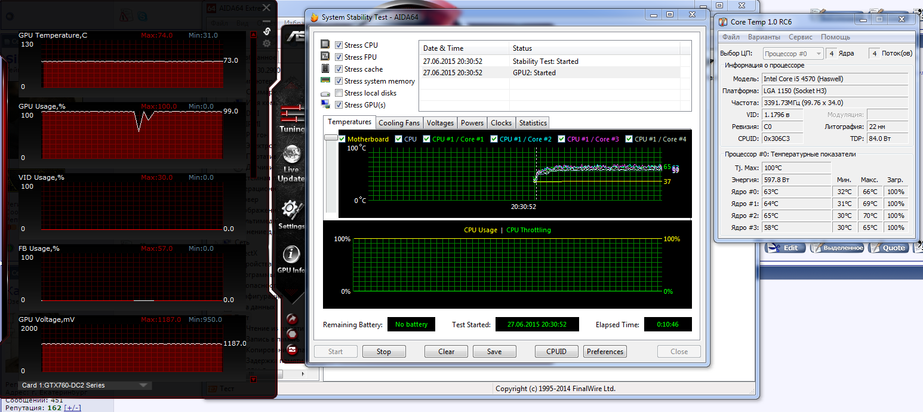Click the system memory RAM icon

[x=325, y=81]
